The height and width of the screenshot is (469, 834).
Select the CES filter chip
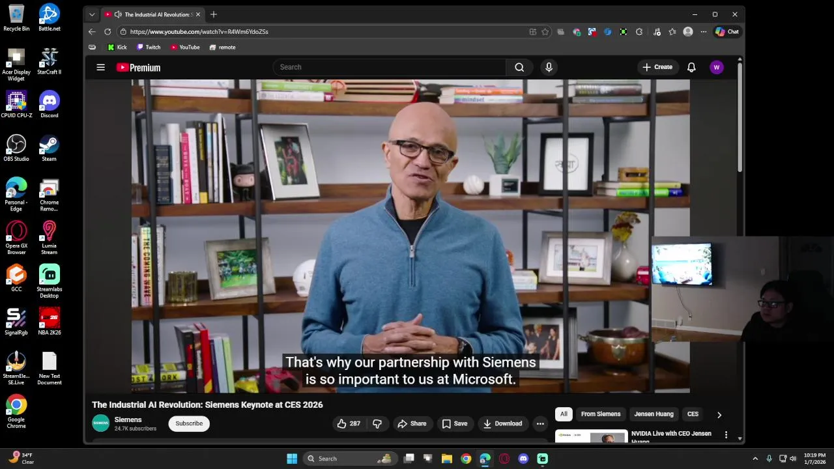click(x=693, y=414)
